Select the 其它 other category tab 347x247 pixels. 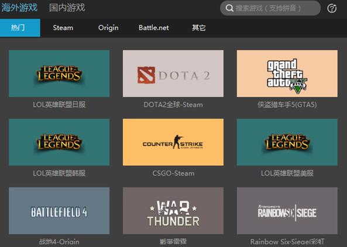coord(199,28)
